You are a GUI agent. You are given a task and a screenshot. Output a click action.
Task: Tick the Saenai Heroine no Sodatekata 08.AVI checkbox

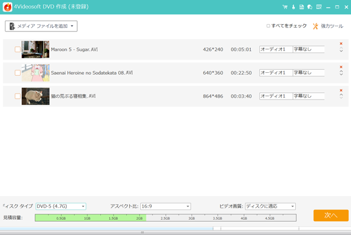(x=18, y=73)
